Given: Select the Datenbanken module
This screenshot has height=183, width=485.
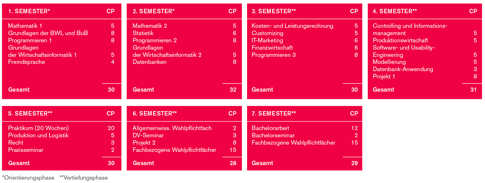Looking at the screenshot, I should tap(149, 62).
